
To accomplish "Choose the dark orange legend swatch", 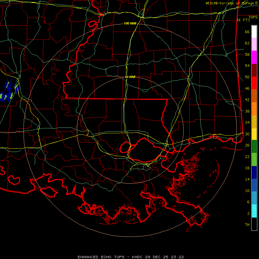I will (254, 96).
